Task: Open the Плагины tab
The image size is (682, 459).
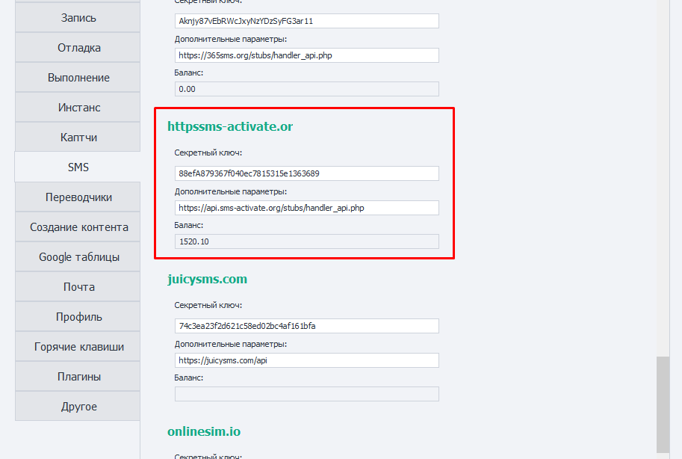Action: point(78,376)
